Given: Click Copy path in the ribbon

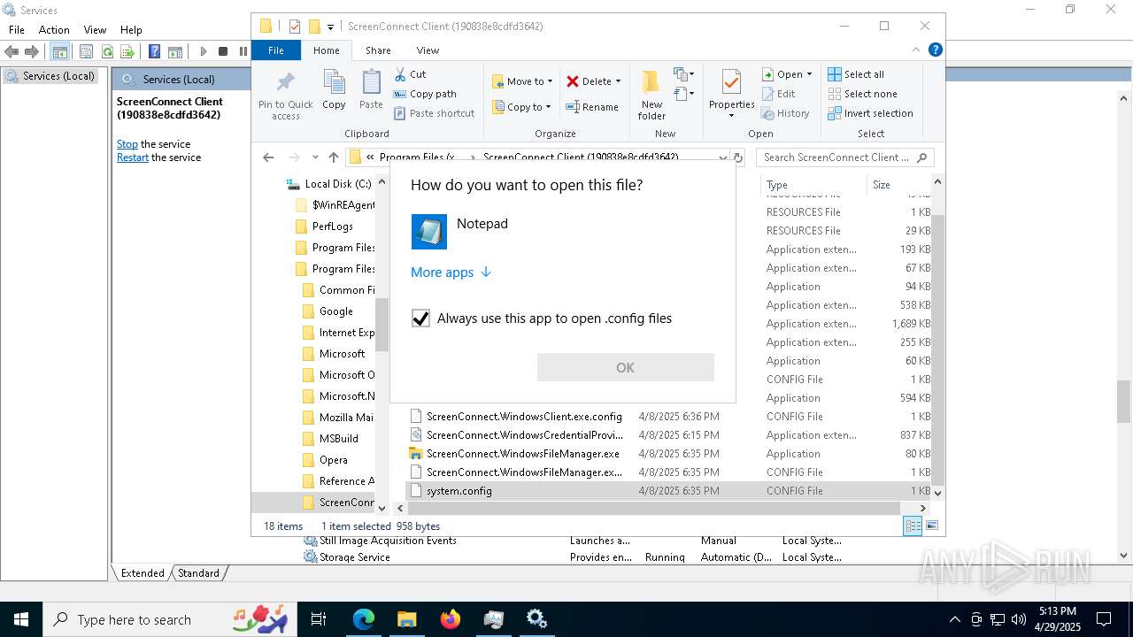Looking at the screenshot, I should click(x=425, y=94).
